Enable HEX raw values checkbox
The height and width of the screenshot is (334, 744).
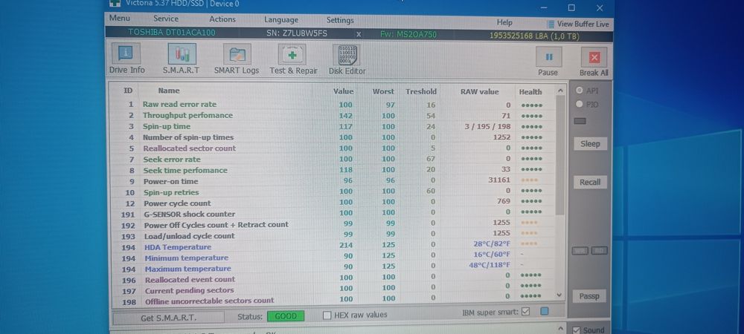[x=327, y=315]
